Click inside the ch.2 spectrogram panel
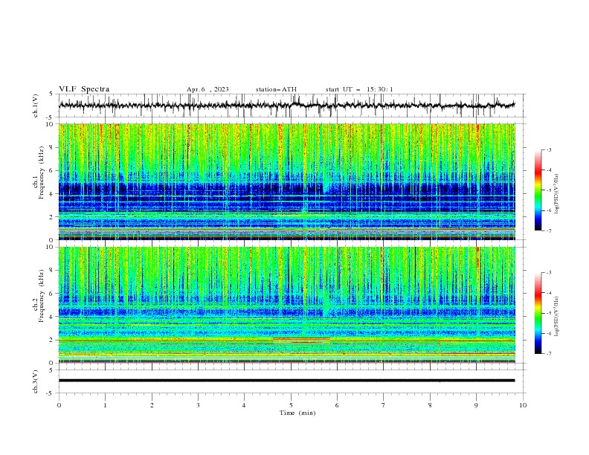Screen dimensions: 589x455 coord(286,305)
